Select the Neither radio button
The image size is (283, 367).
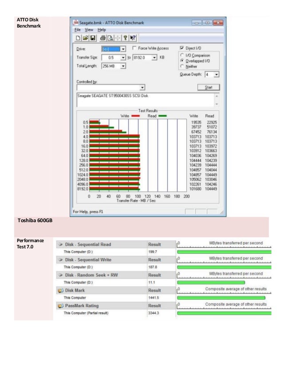182,67
